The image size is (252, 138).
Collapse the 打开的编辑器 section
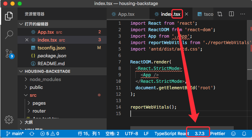coord(62,24)
